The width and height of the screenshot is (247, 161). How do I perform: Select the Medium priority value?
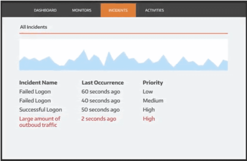coord(153,101)
